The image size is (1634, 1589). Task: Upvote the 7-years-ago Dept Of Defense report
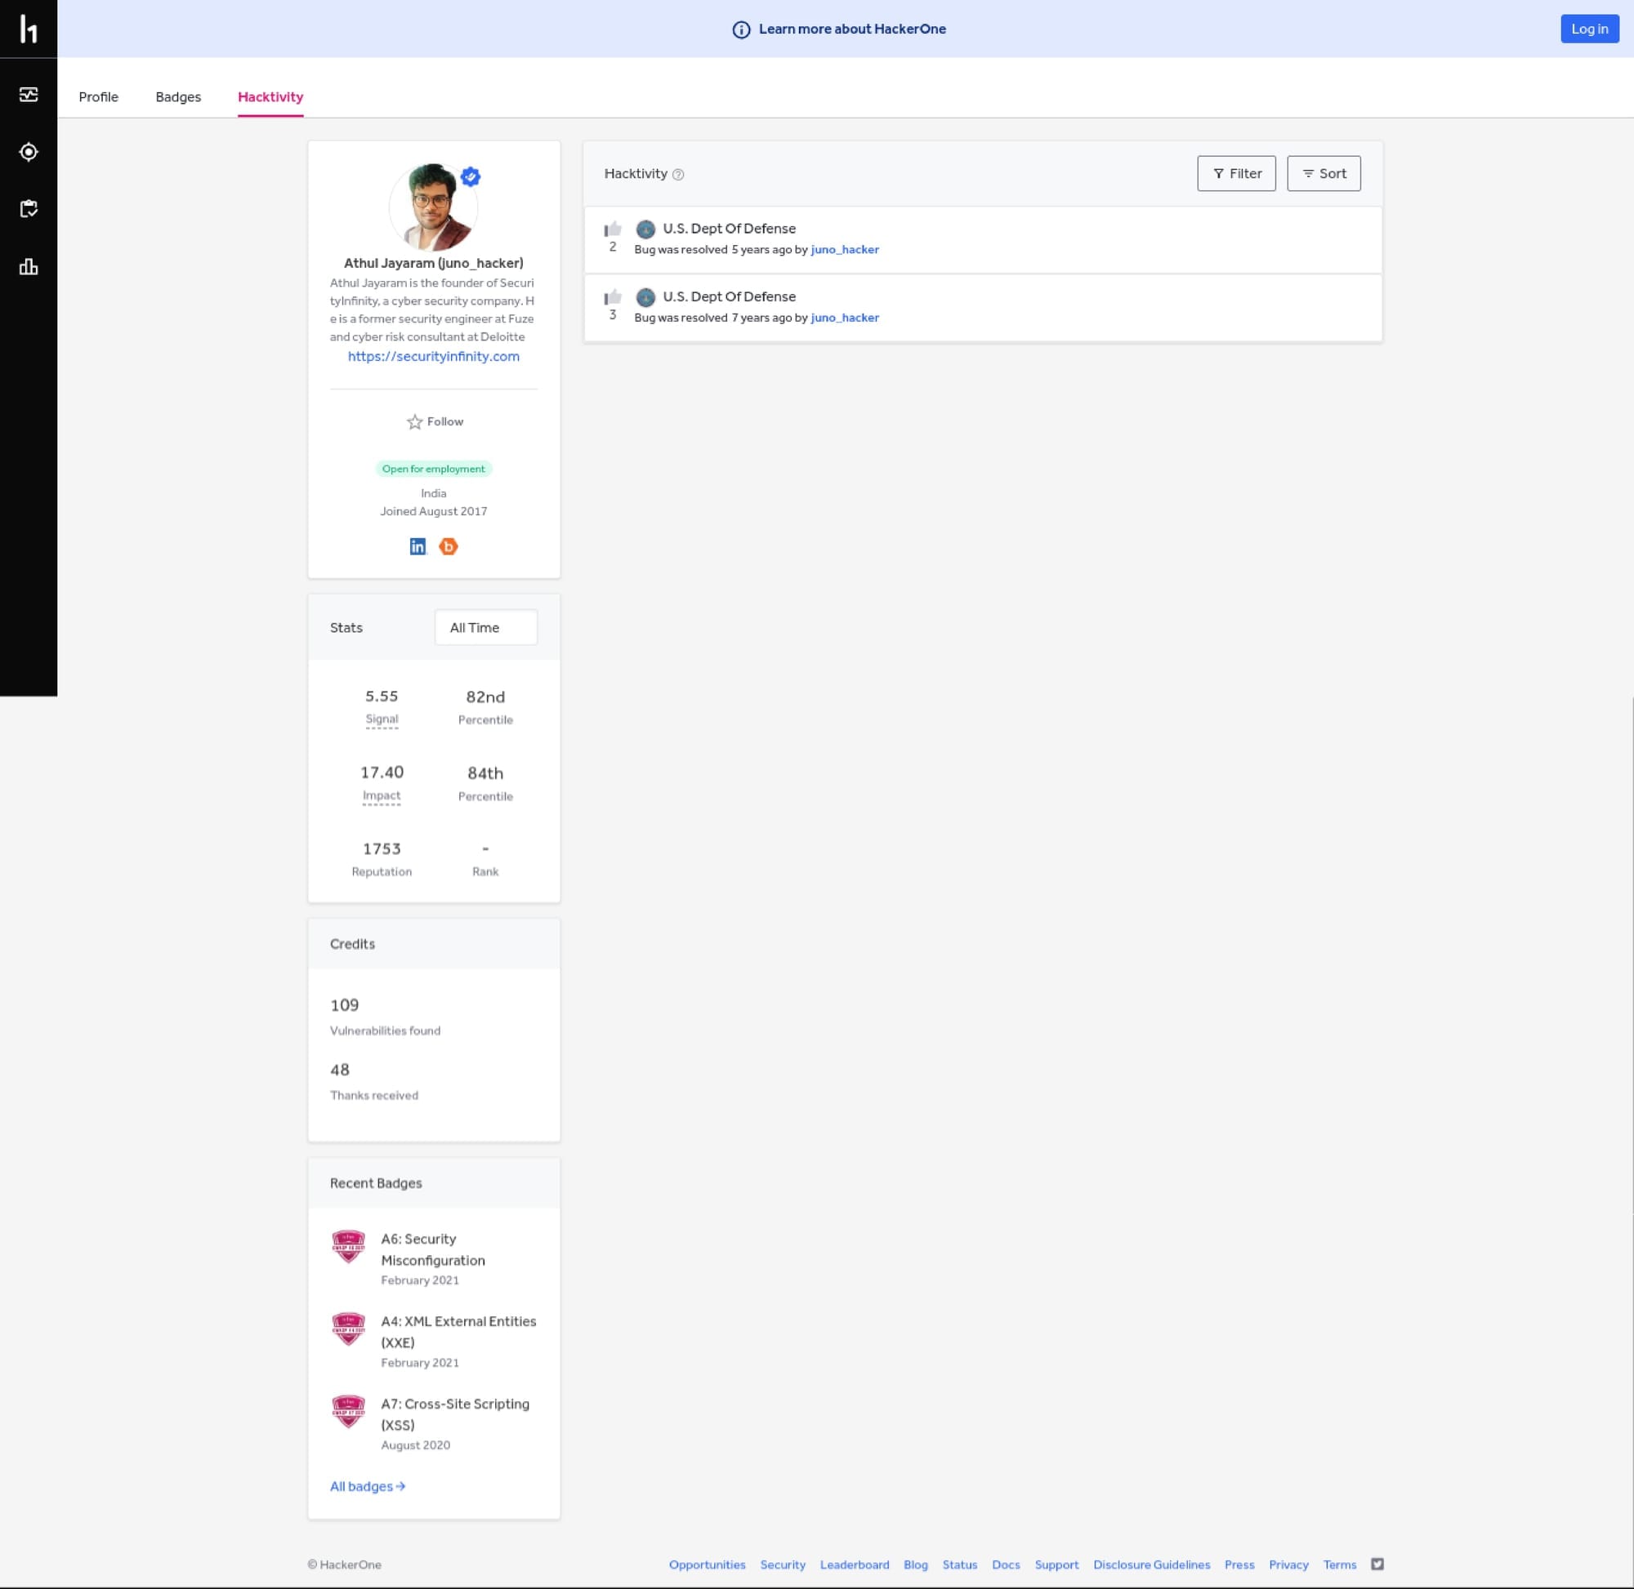613,297
